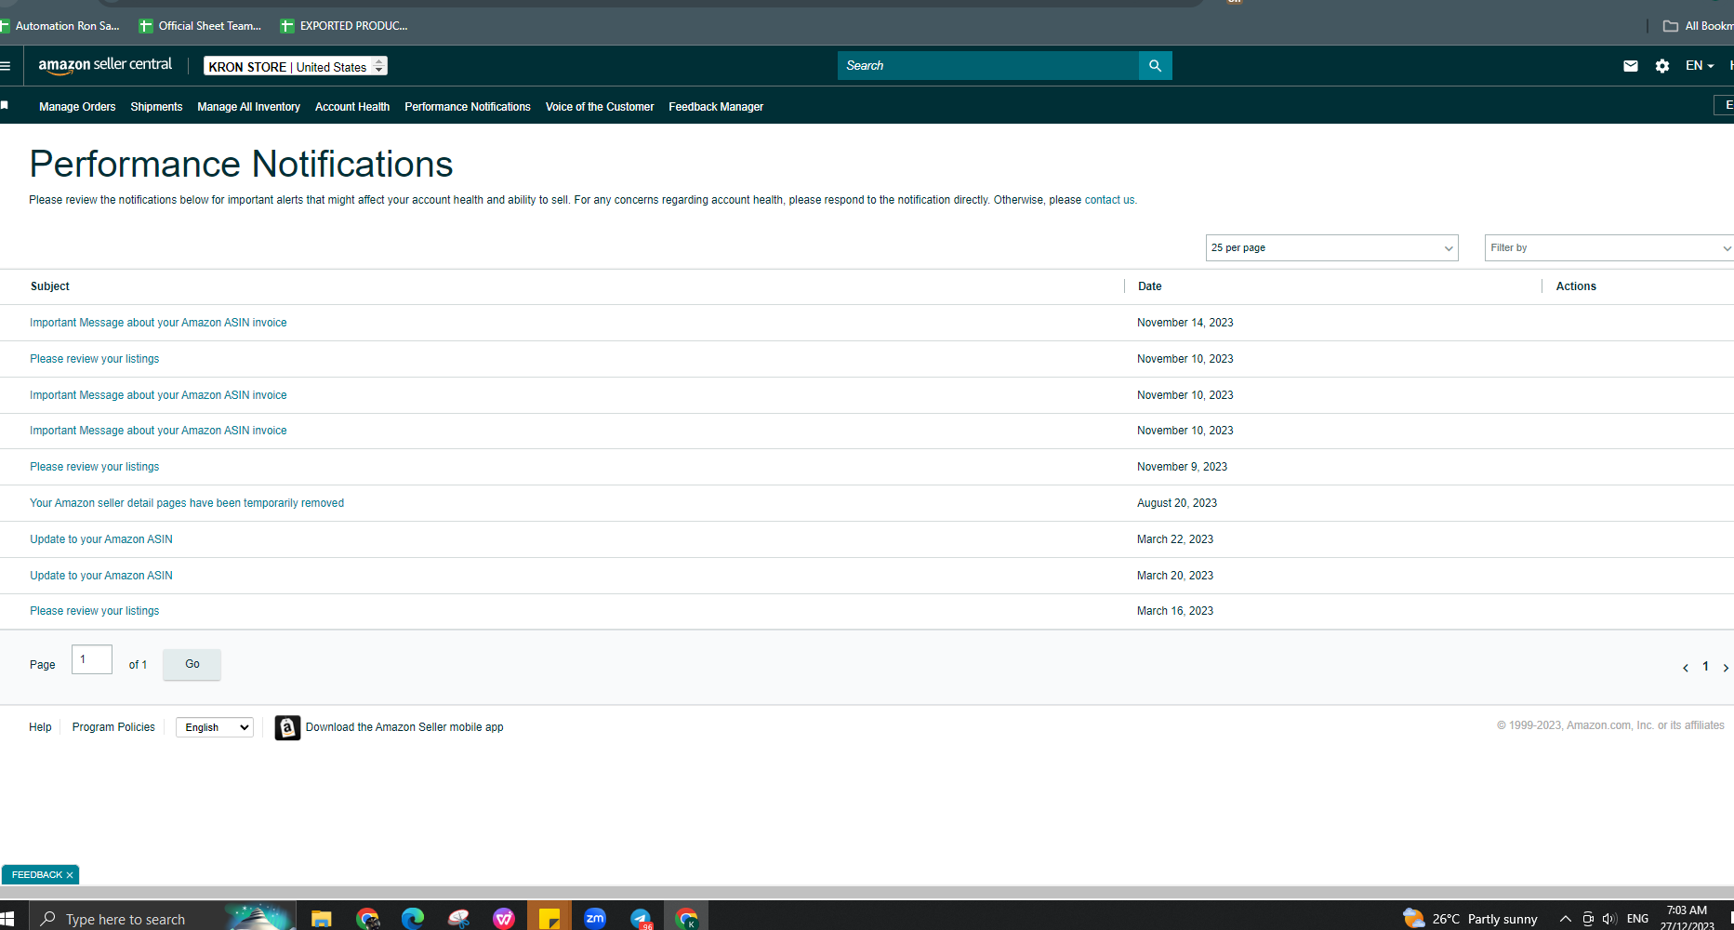Click the Go pagination button
Screen dimensions: 1734x930
coord(192,664)
